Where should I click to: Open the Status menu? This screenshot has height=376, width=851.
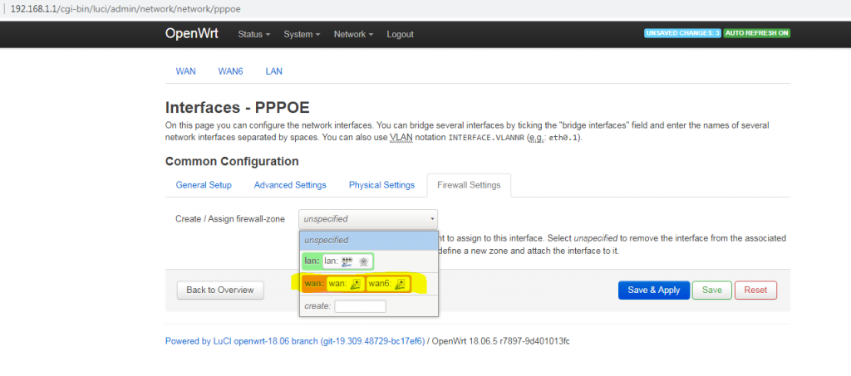253,34
